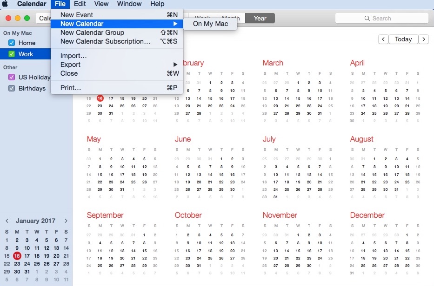Expand the Export submenu arrow
Image resolution: width=434 pixels, height=286 pixels.
point(175,65)
